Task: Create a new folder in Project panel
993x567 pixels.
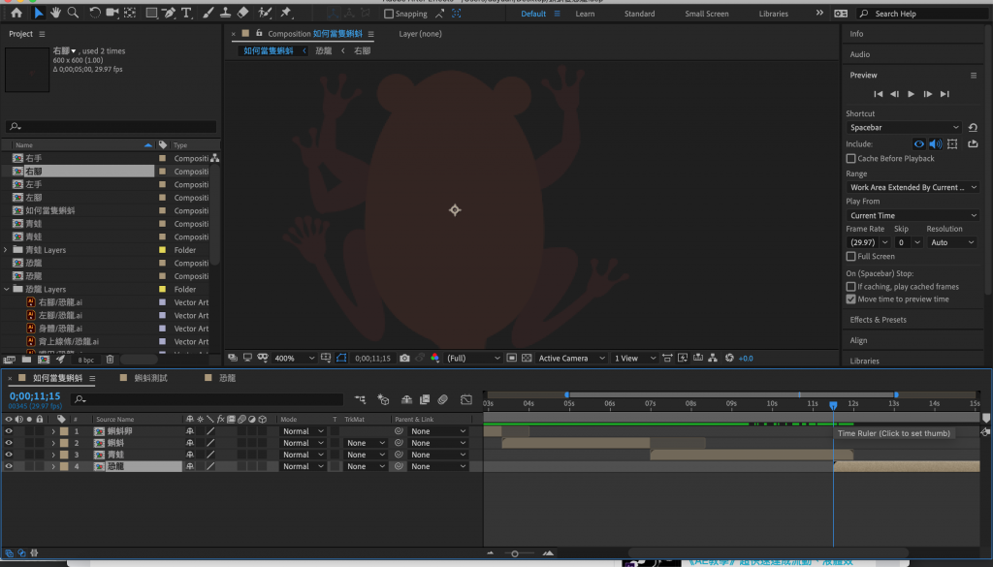Action: click(26, 360)
